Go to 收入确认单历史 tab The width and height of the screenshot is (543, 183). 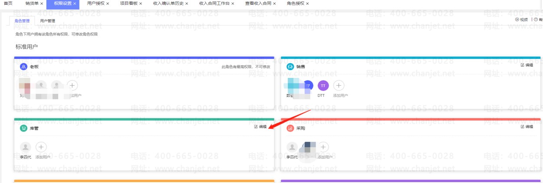coord(168,3)
